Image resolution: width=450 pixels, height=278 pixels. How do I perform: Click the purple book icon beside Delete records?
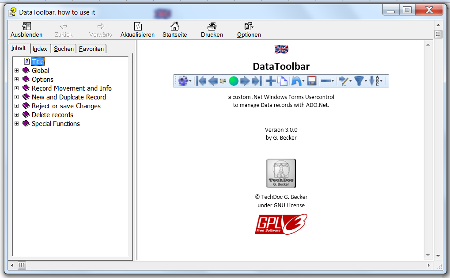click(26, 114)
